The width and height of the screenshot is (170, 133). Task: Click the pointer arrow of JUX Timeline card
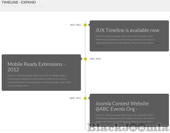pyautogui.click(x=89, y=25)
